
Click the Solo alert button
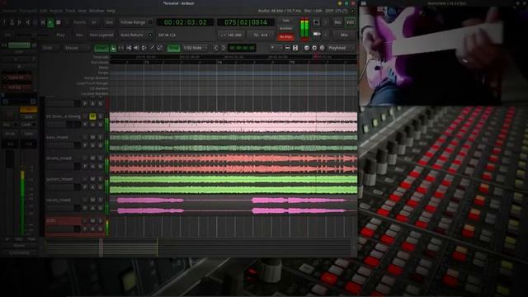(286, 21)
